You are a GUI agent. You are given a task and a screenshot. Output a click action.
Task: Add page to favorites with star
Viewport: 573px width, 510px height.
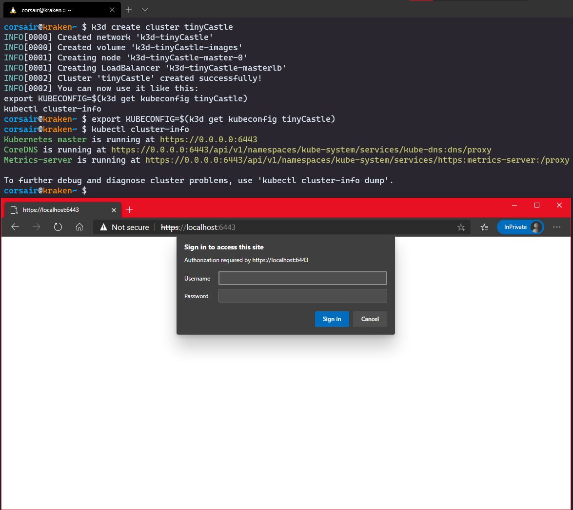tap(460, 227)
